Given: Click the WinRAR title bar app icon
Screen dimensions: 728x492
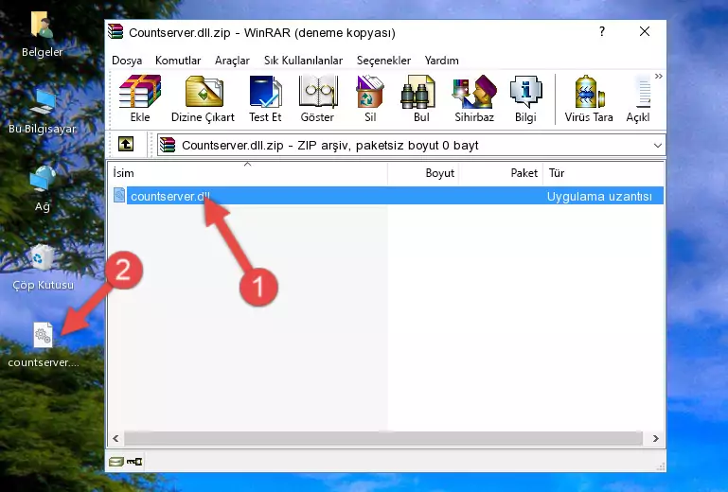Looking at the screenshot, I should (115, 32).
